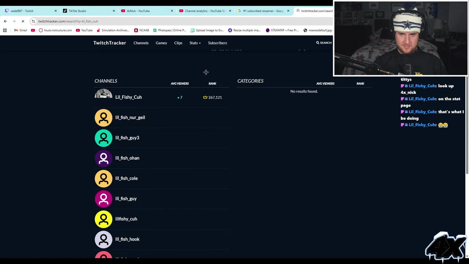Click the page vertical scrollbar
This screenshot has height=264, width=469.
click(x=467, y=125)
